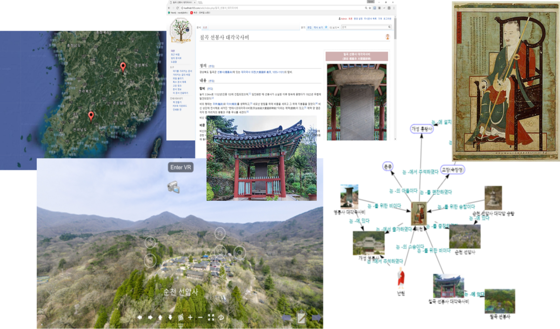Viewport: 560px width, 329px height.
Task: Click the Enter VR button
Action: pyautogui.click(x=181, y=167)
